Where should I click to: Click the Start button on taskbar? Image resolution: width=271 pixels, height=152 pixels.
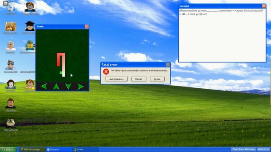[8, 149]
